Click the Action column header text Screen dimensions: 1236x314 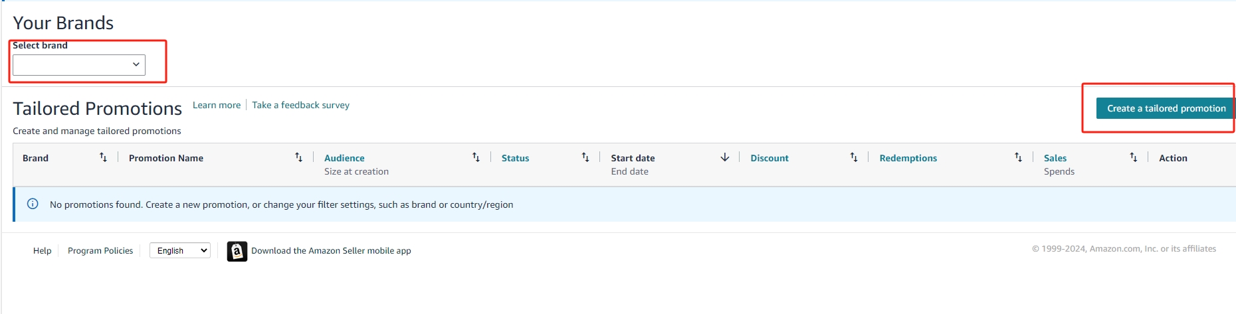[x=1173, y=158]
